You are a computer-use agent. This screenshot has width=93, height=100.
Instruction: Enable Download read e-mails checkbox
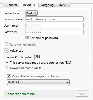7,68
